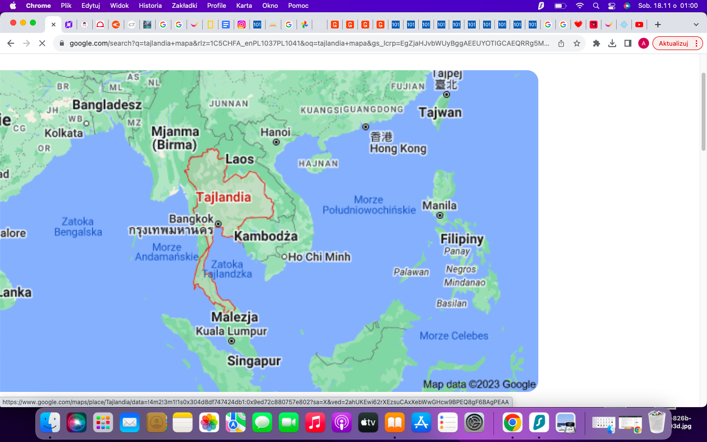Image resolution: width=707 pixels, height=442 pixels.
Task: Open Control Center toggles in the menu bar
Action: 611,6
